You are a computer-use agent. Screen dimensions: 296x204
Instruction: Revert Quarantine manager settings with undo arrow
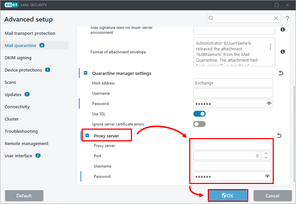(x=281, y=73)
